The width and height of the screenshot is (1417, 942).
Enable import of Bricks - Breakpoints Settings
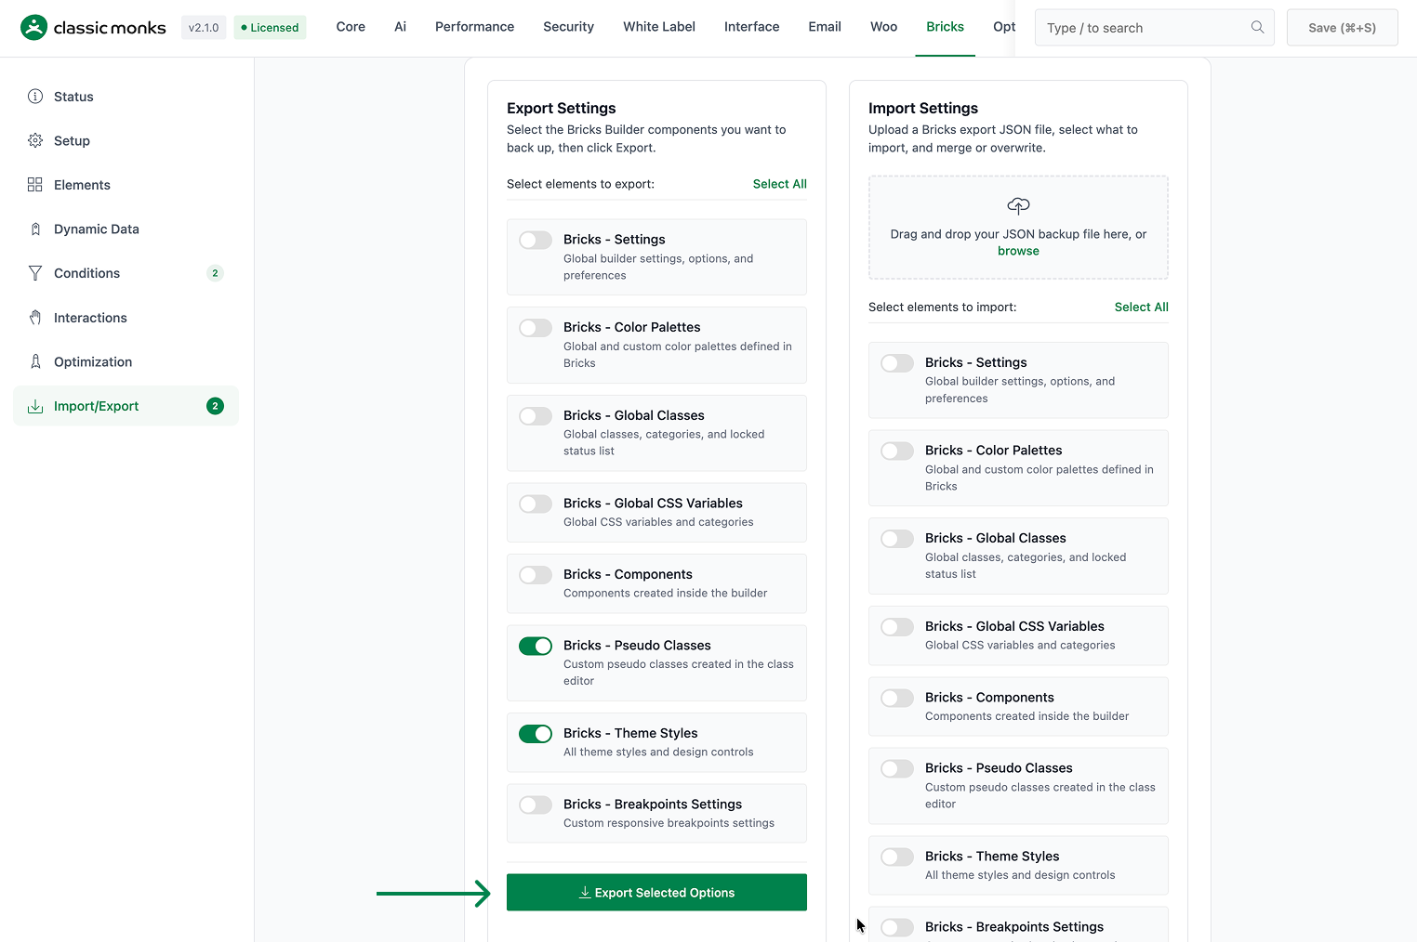pos(897,928)
